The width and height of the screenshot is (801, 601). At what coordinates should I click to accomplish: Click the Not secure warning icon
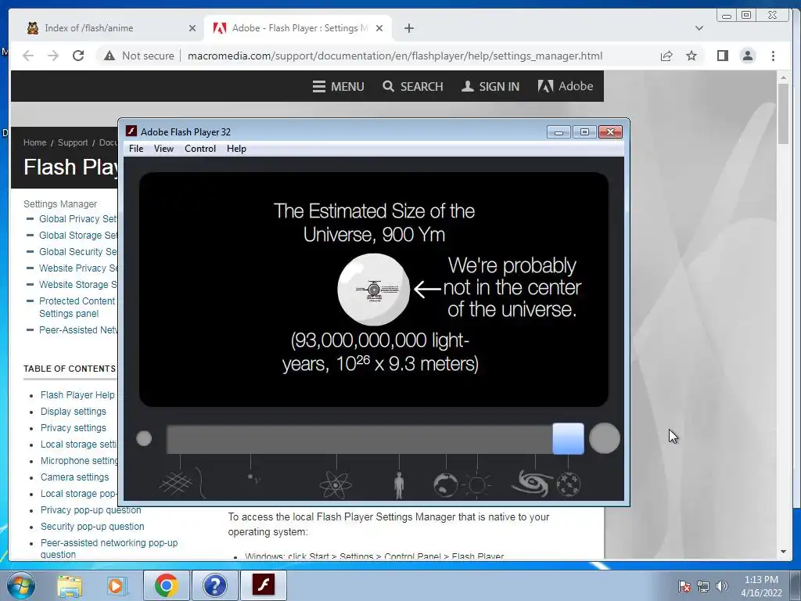(x=110, y=56)
